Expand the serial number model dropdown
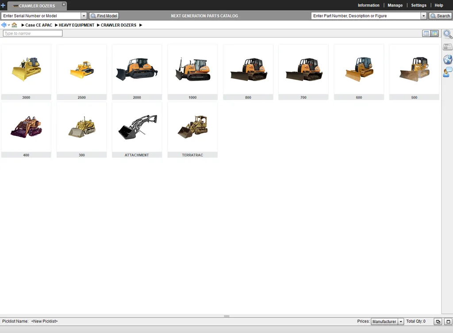 point(84,16)
